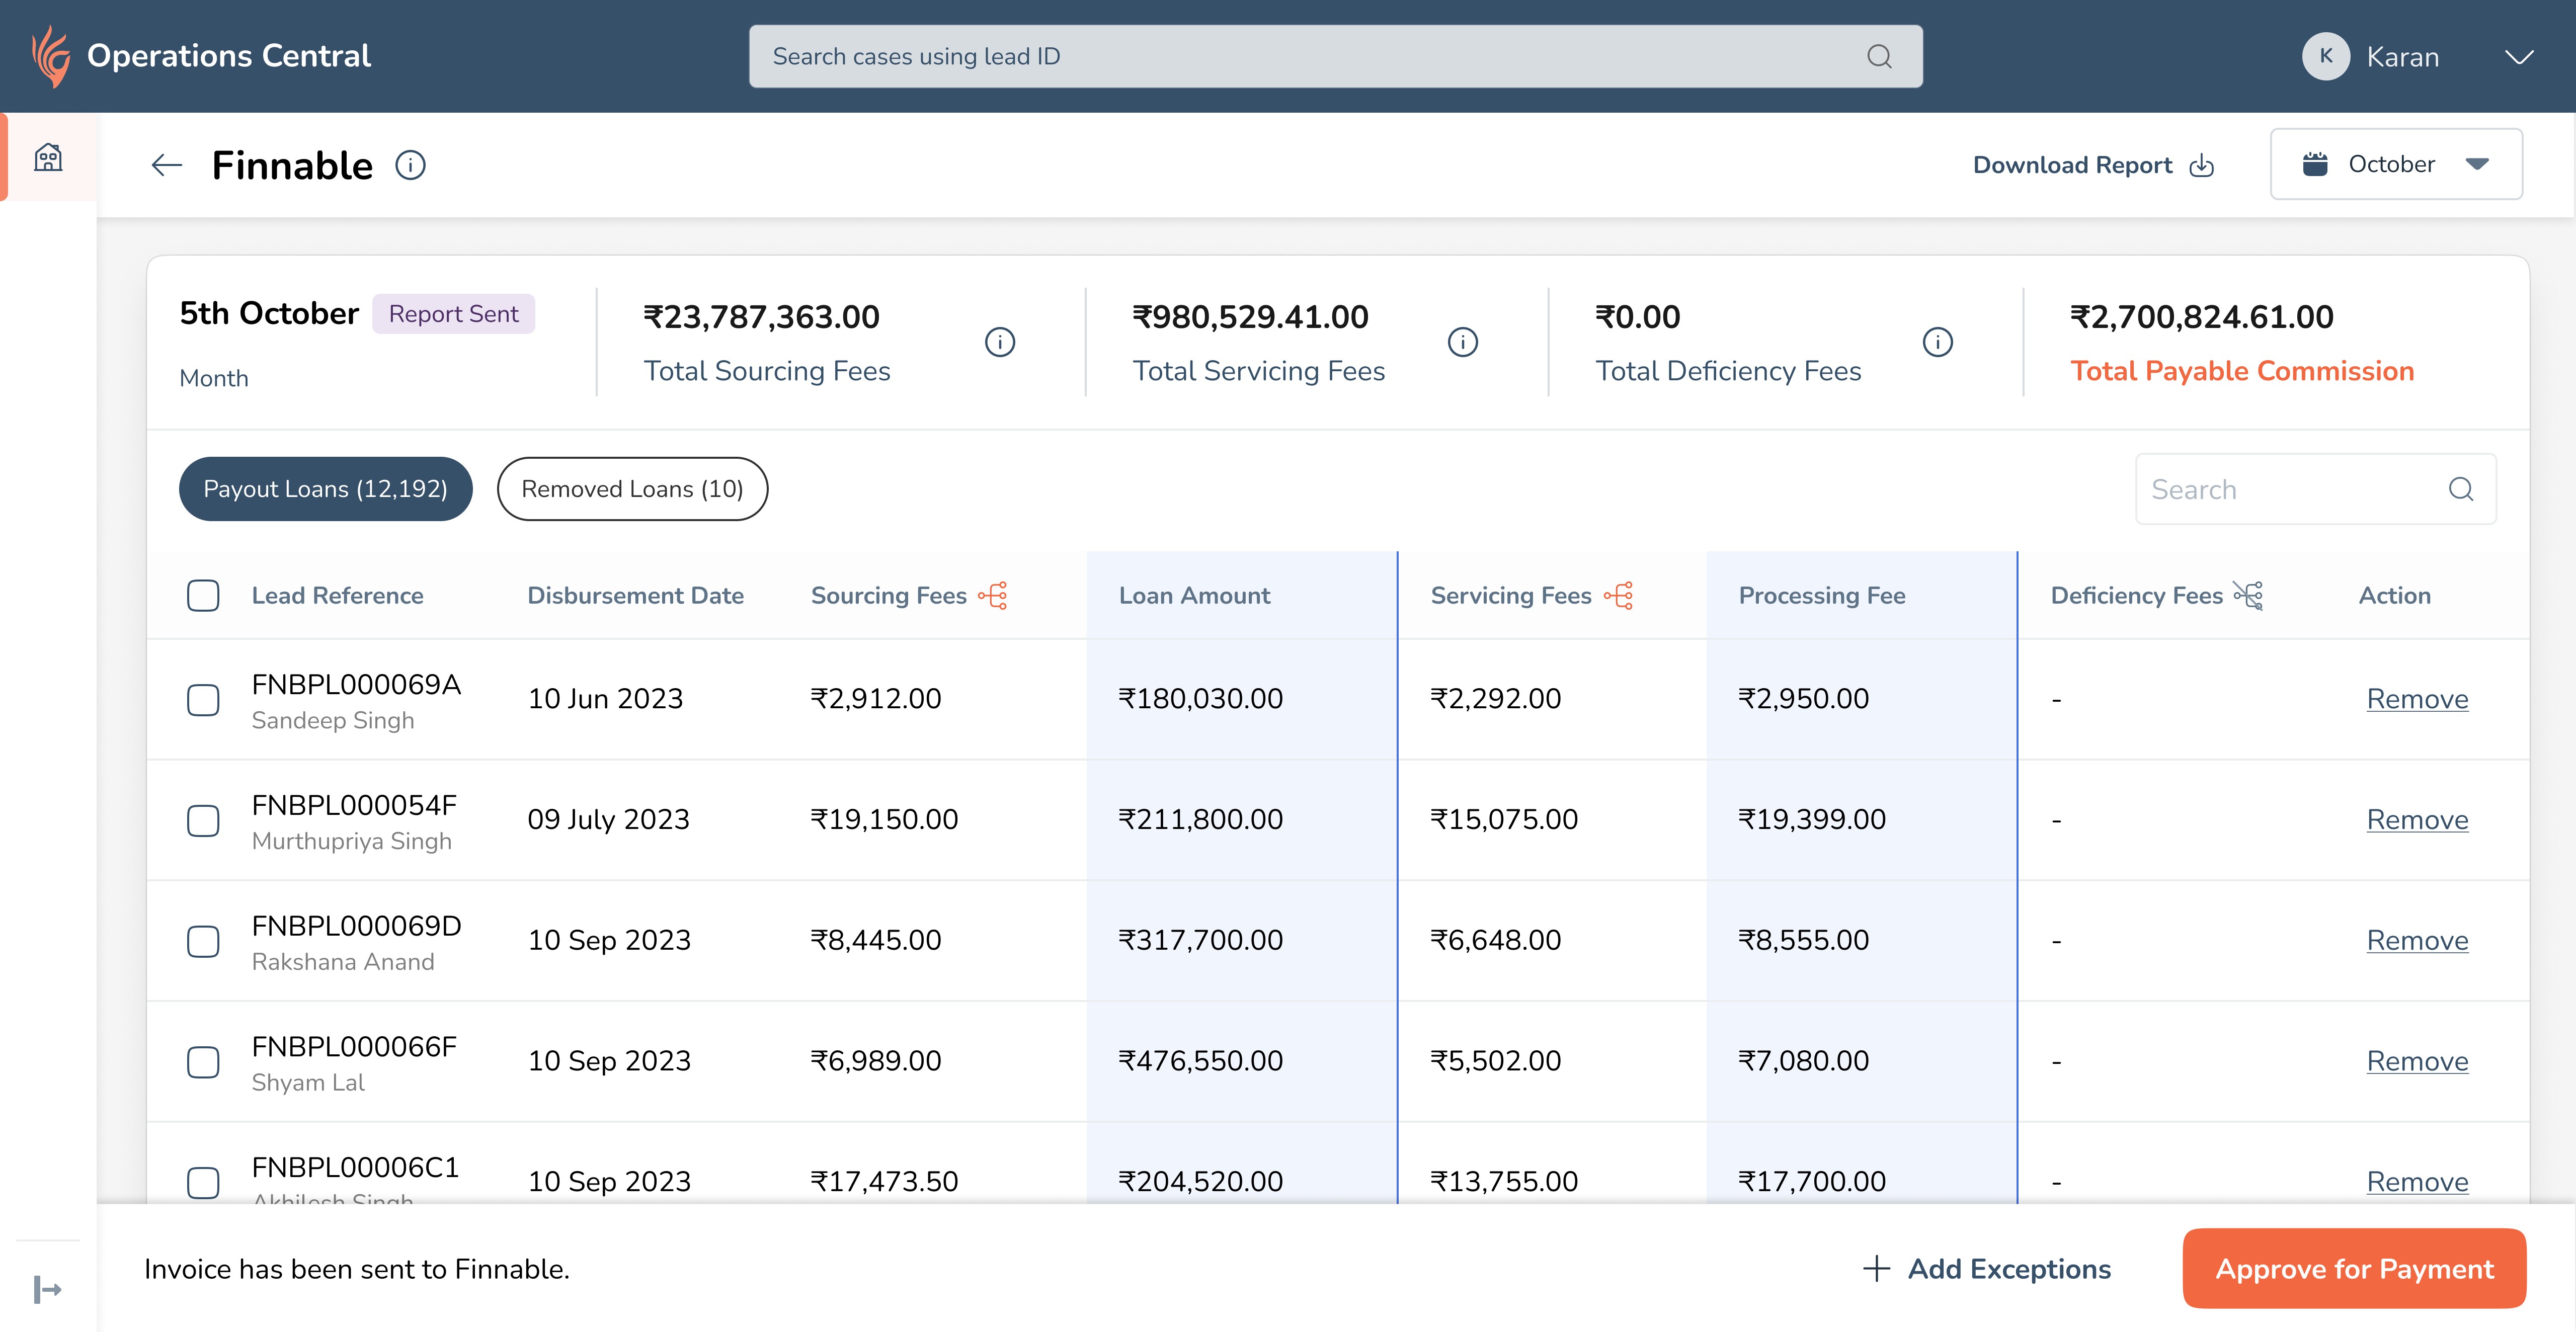Expand Sourcing Fees column breakdown icon

(993, 596)
